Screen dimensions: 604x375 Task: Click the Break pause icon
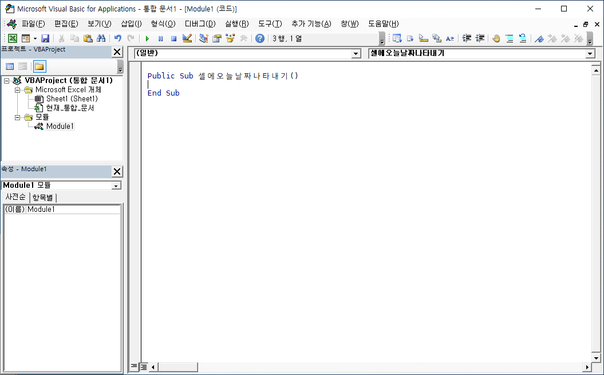click(x=161, y=38)
